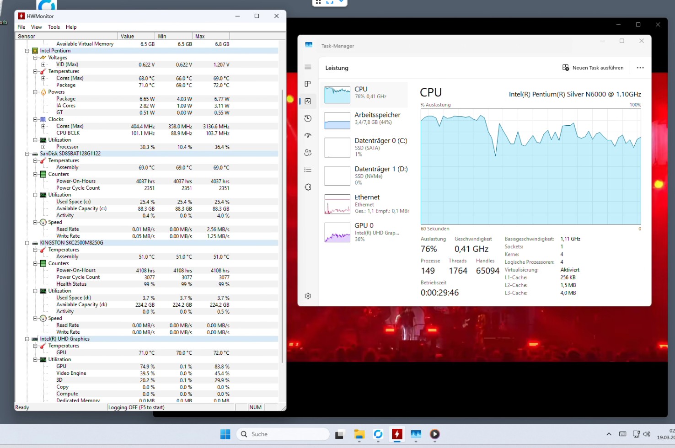Select Datenträger 1 (D:) disk entry
Viewport: 675px width, 448px height.
coord(365,176)
